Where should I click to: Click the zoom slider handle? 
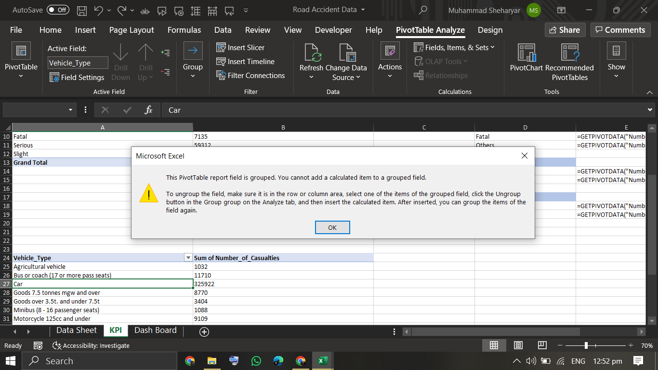coord(586,345)
